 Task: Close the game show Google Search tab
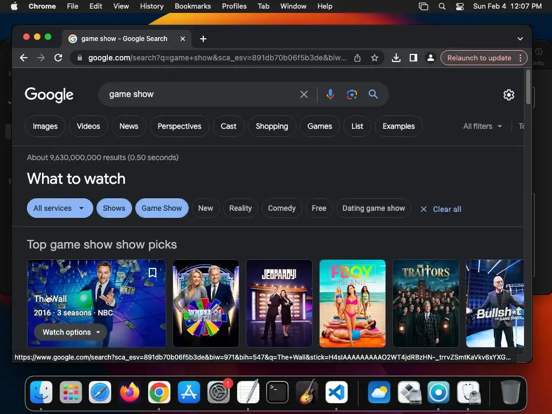click(x=183, y=39)
